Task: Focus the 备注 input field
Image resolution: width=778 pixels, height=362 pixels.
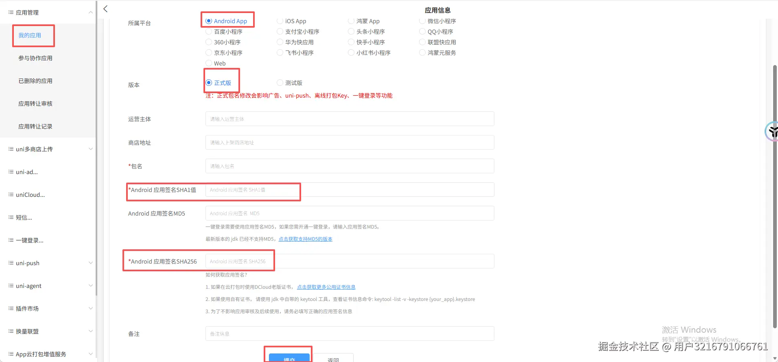Action: click(350, 334)
